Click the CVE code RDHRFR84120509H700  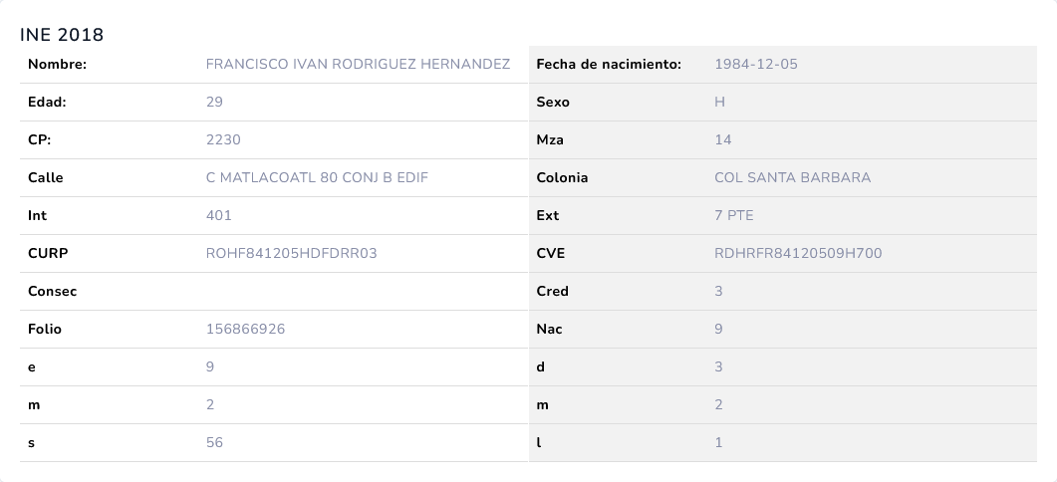[798, 254]
